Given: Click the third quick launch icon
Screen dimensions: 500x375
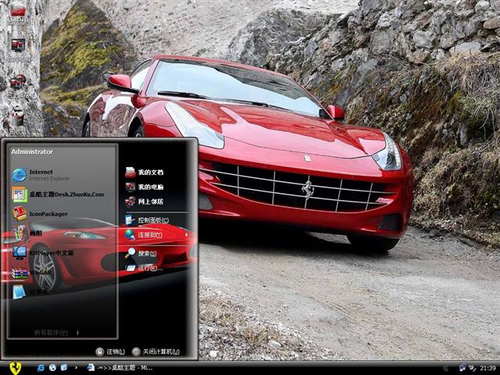Looking at the screenshot, I should point(64,368).
